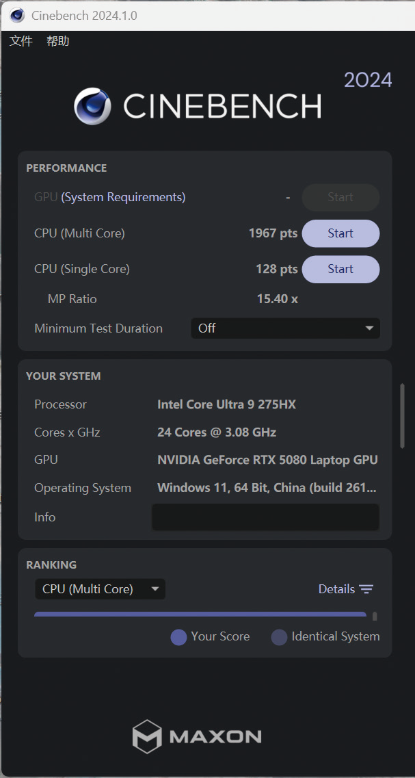Image resolution: width=415 pixels, height=778 pixels.
Task: Start the CPU (Multi Core) test
Action: (340, 233)
